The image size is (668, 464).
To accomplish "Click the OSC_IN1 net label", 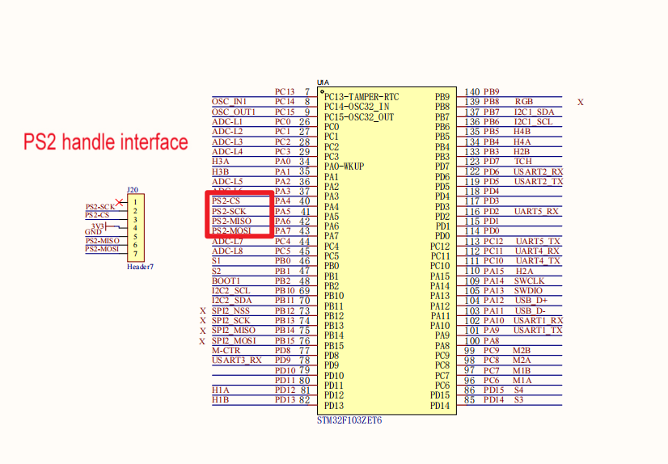I will coord(229,101).
